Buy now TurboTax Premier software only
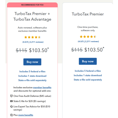The width and height of the screenshot is (118, 118). click(x=88, y=61)
